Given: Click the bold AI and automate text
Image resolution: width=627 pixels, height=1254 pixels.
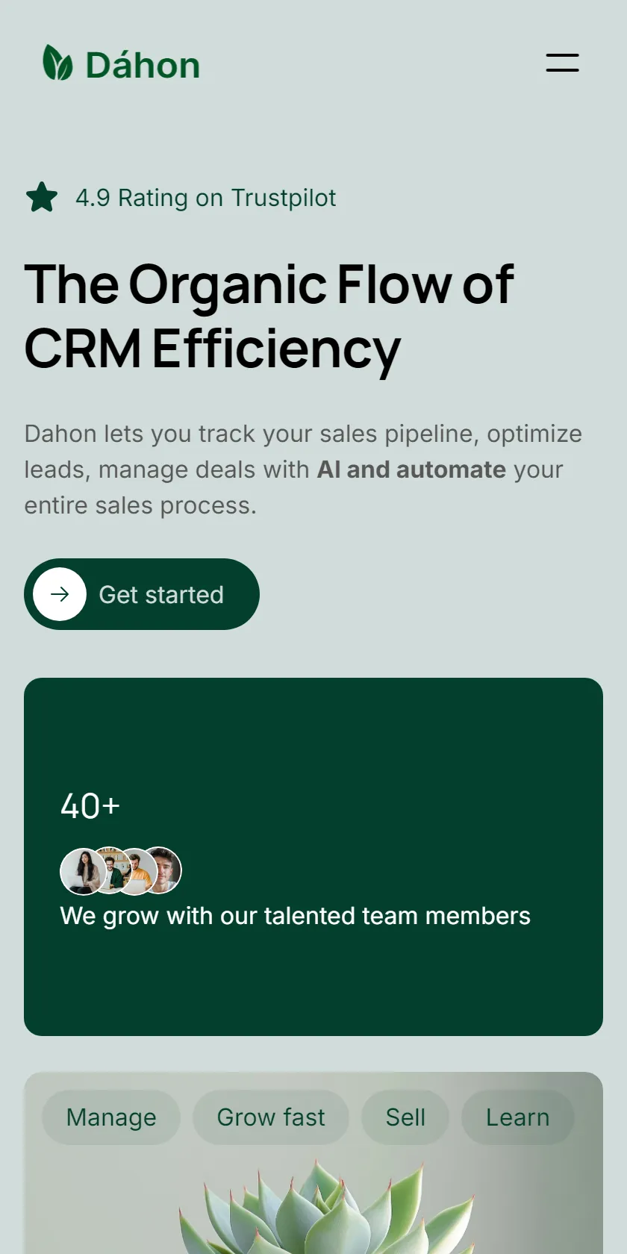Looking at the screenshot, I should 412,470.
